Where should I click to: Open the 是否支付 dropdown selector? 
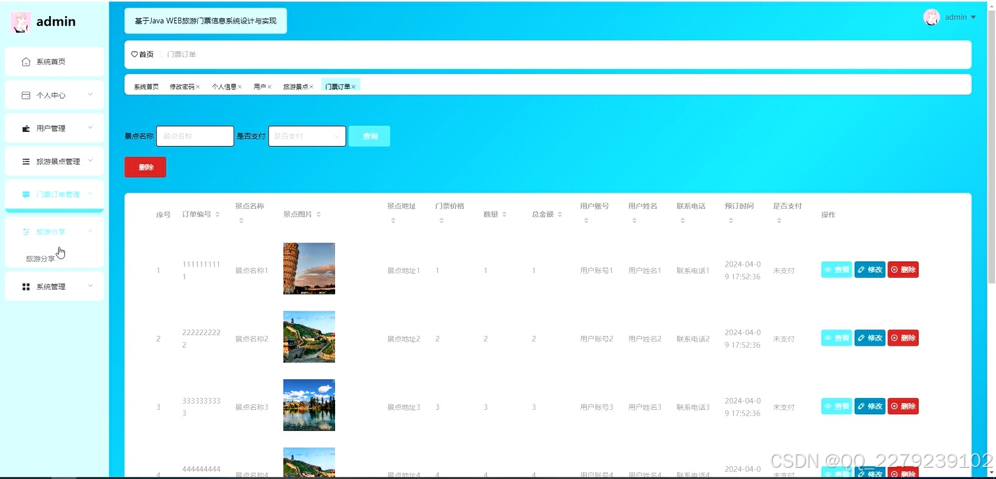click(x=306, y=136)
